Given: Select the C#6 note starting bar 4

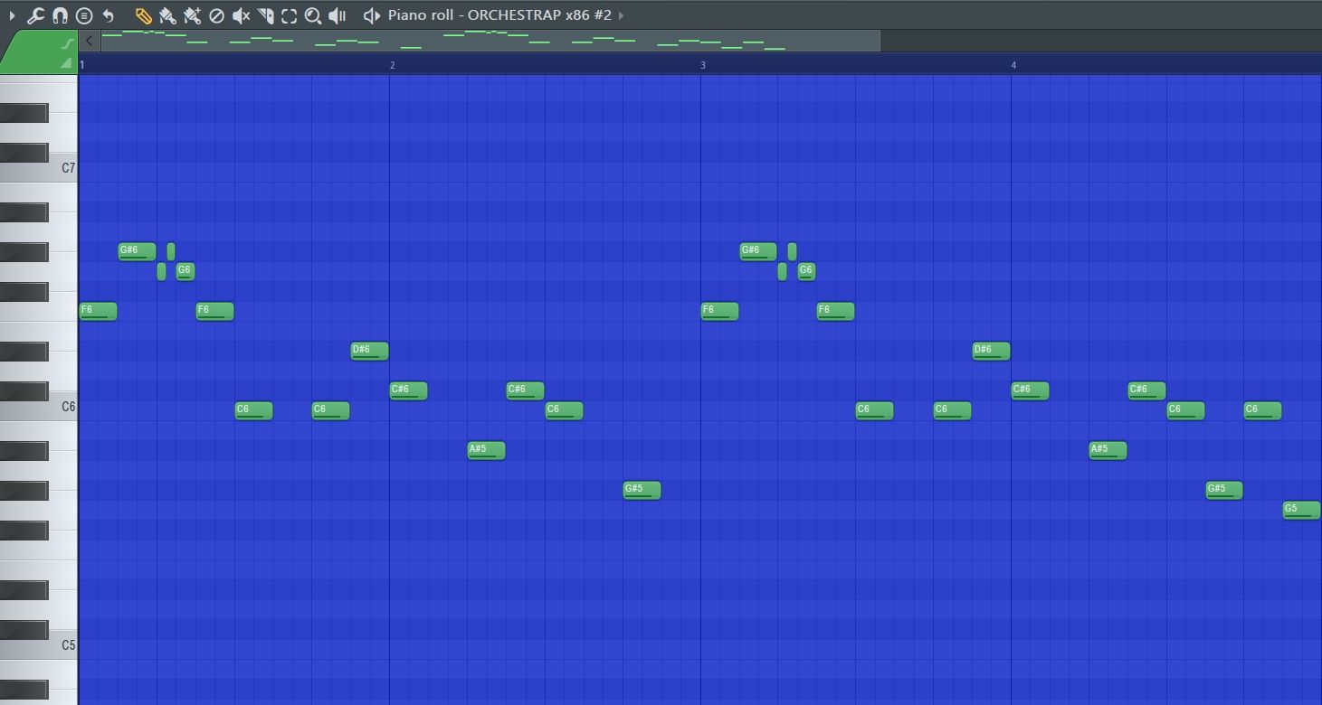Looking at the screenshot, I should 1030,390.
